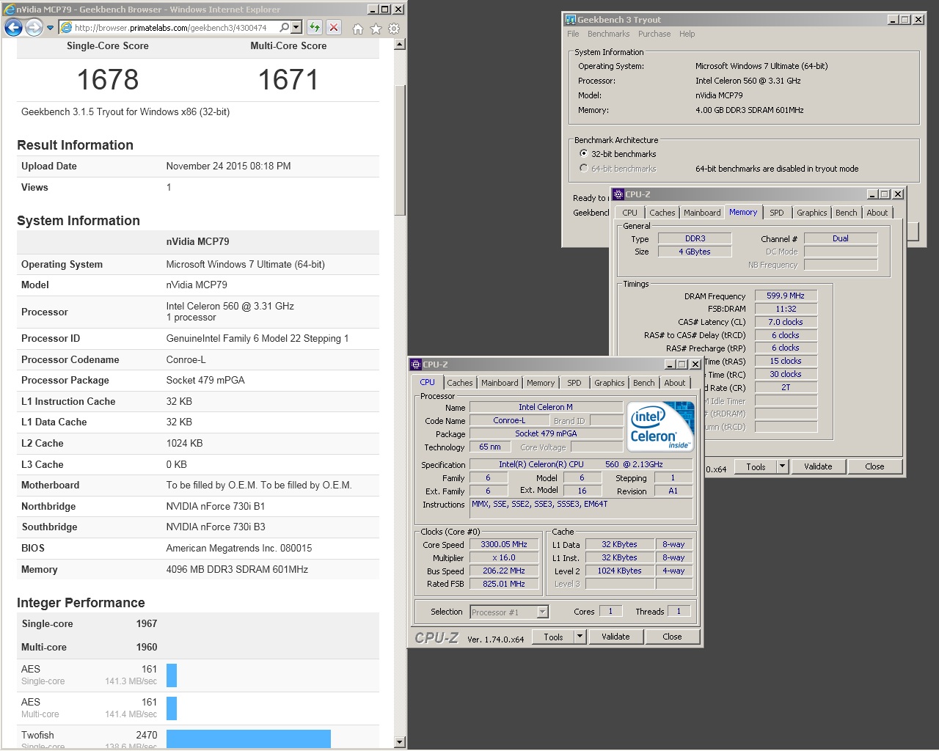The width and height of the screenshot is (939, 751).
Task: Expand Tools dropdown arrow in Memory CPU-Z window
Action: [782, 466]
